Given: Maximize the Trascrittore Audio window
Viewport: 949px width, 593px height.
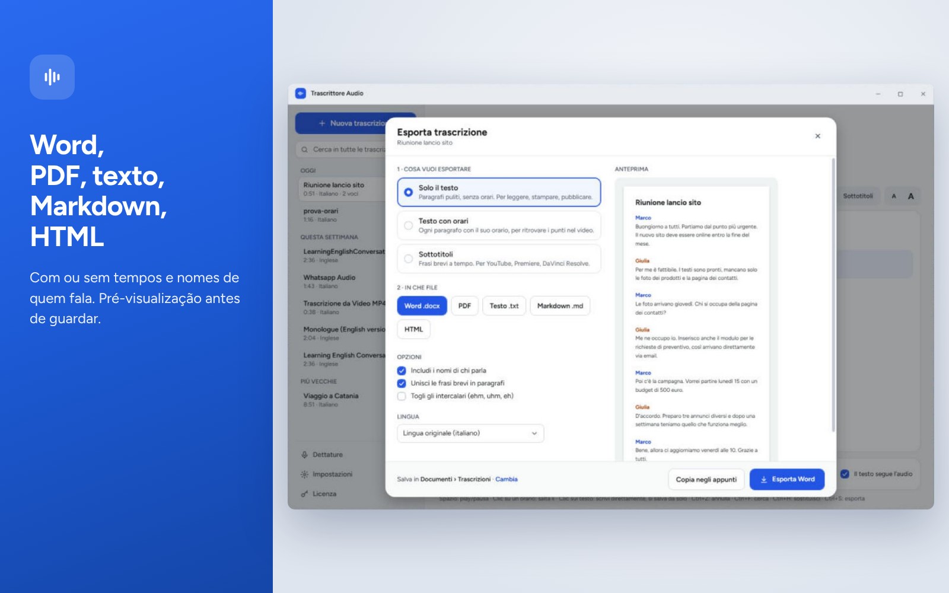Looking at the screenshot, I should click(900, 94).
